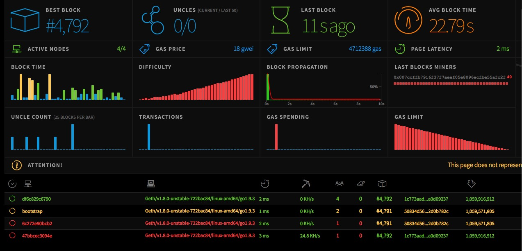Click total difficulty 1,059,916,912 in 47bbcec3094e row
This screenshot has width=522, height=251.
point(480,236)
